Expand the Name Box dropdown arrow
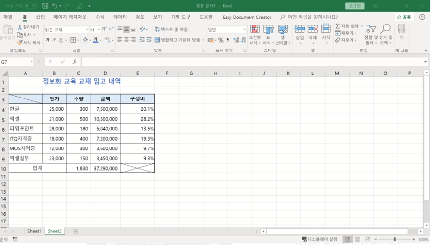This screenshot has width=431, height=245. coord(32,62)
